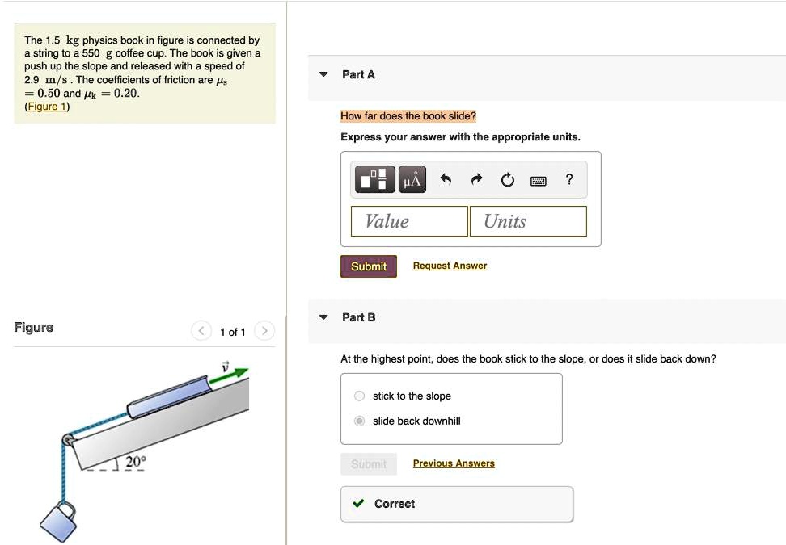
Task: Select 'slide back downhill' option
Action: click(360, 421)
